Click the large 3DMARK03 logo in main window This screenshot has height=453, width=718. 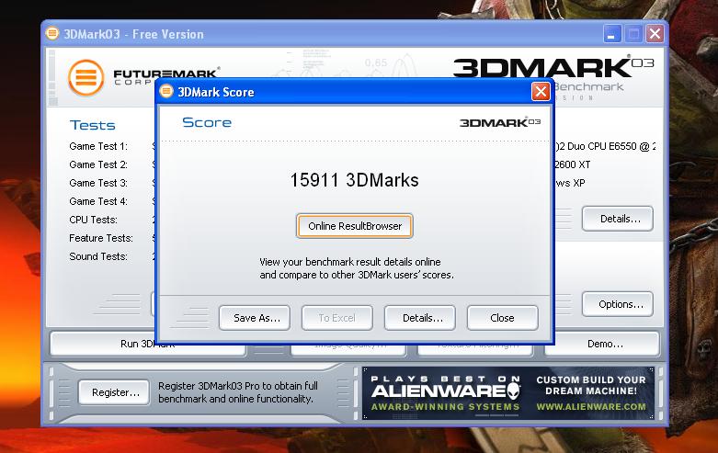553,68
